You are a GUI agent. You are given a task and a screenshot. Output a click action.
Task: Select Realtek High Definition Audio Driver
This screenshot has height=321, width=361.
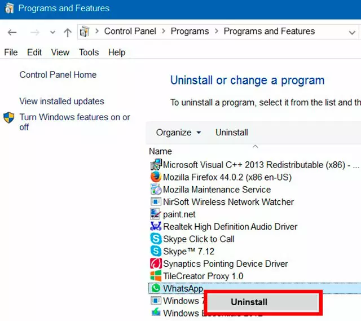click(x=230, y=227)
